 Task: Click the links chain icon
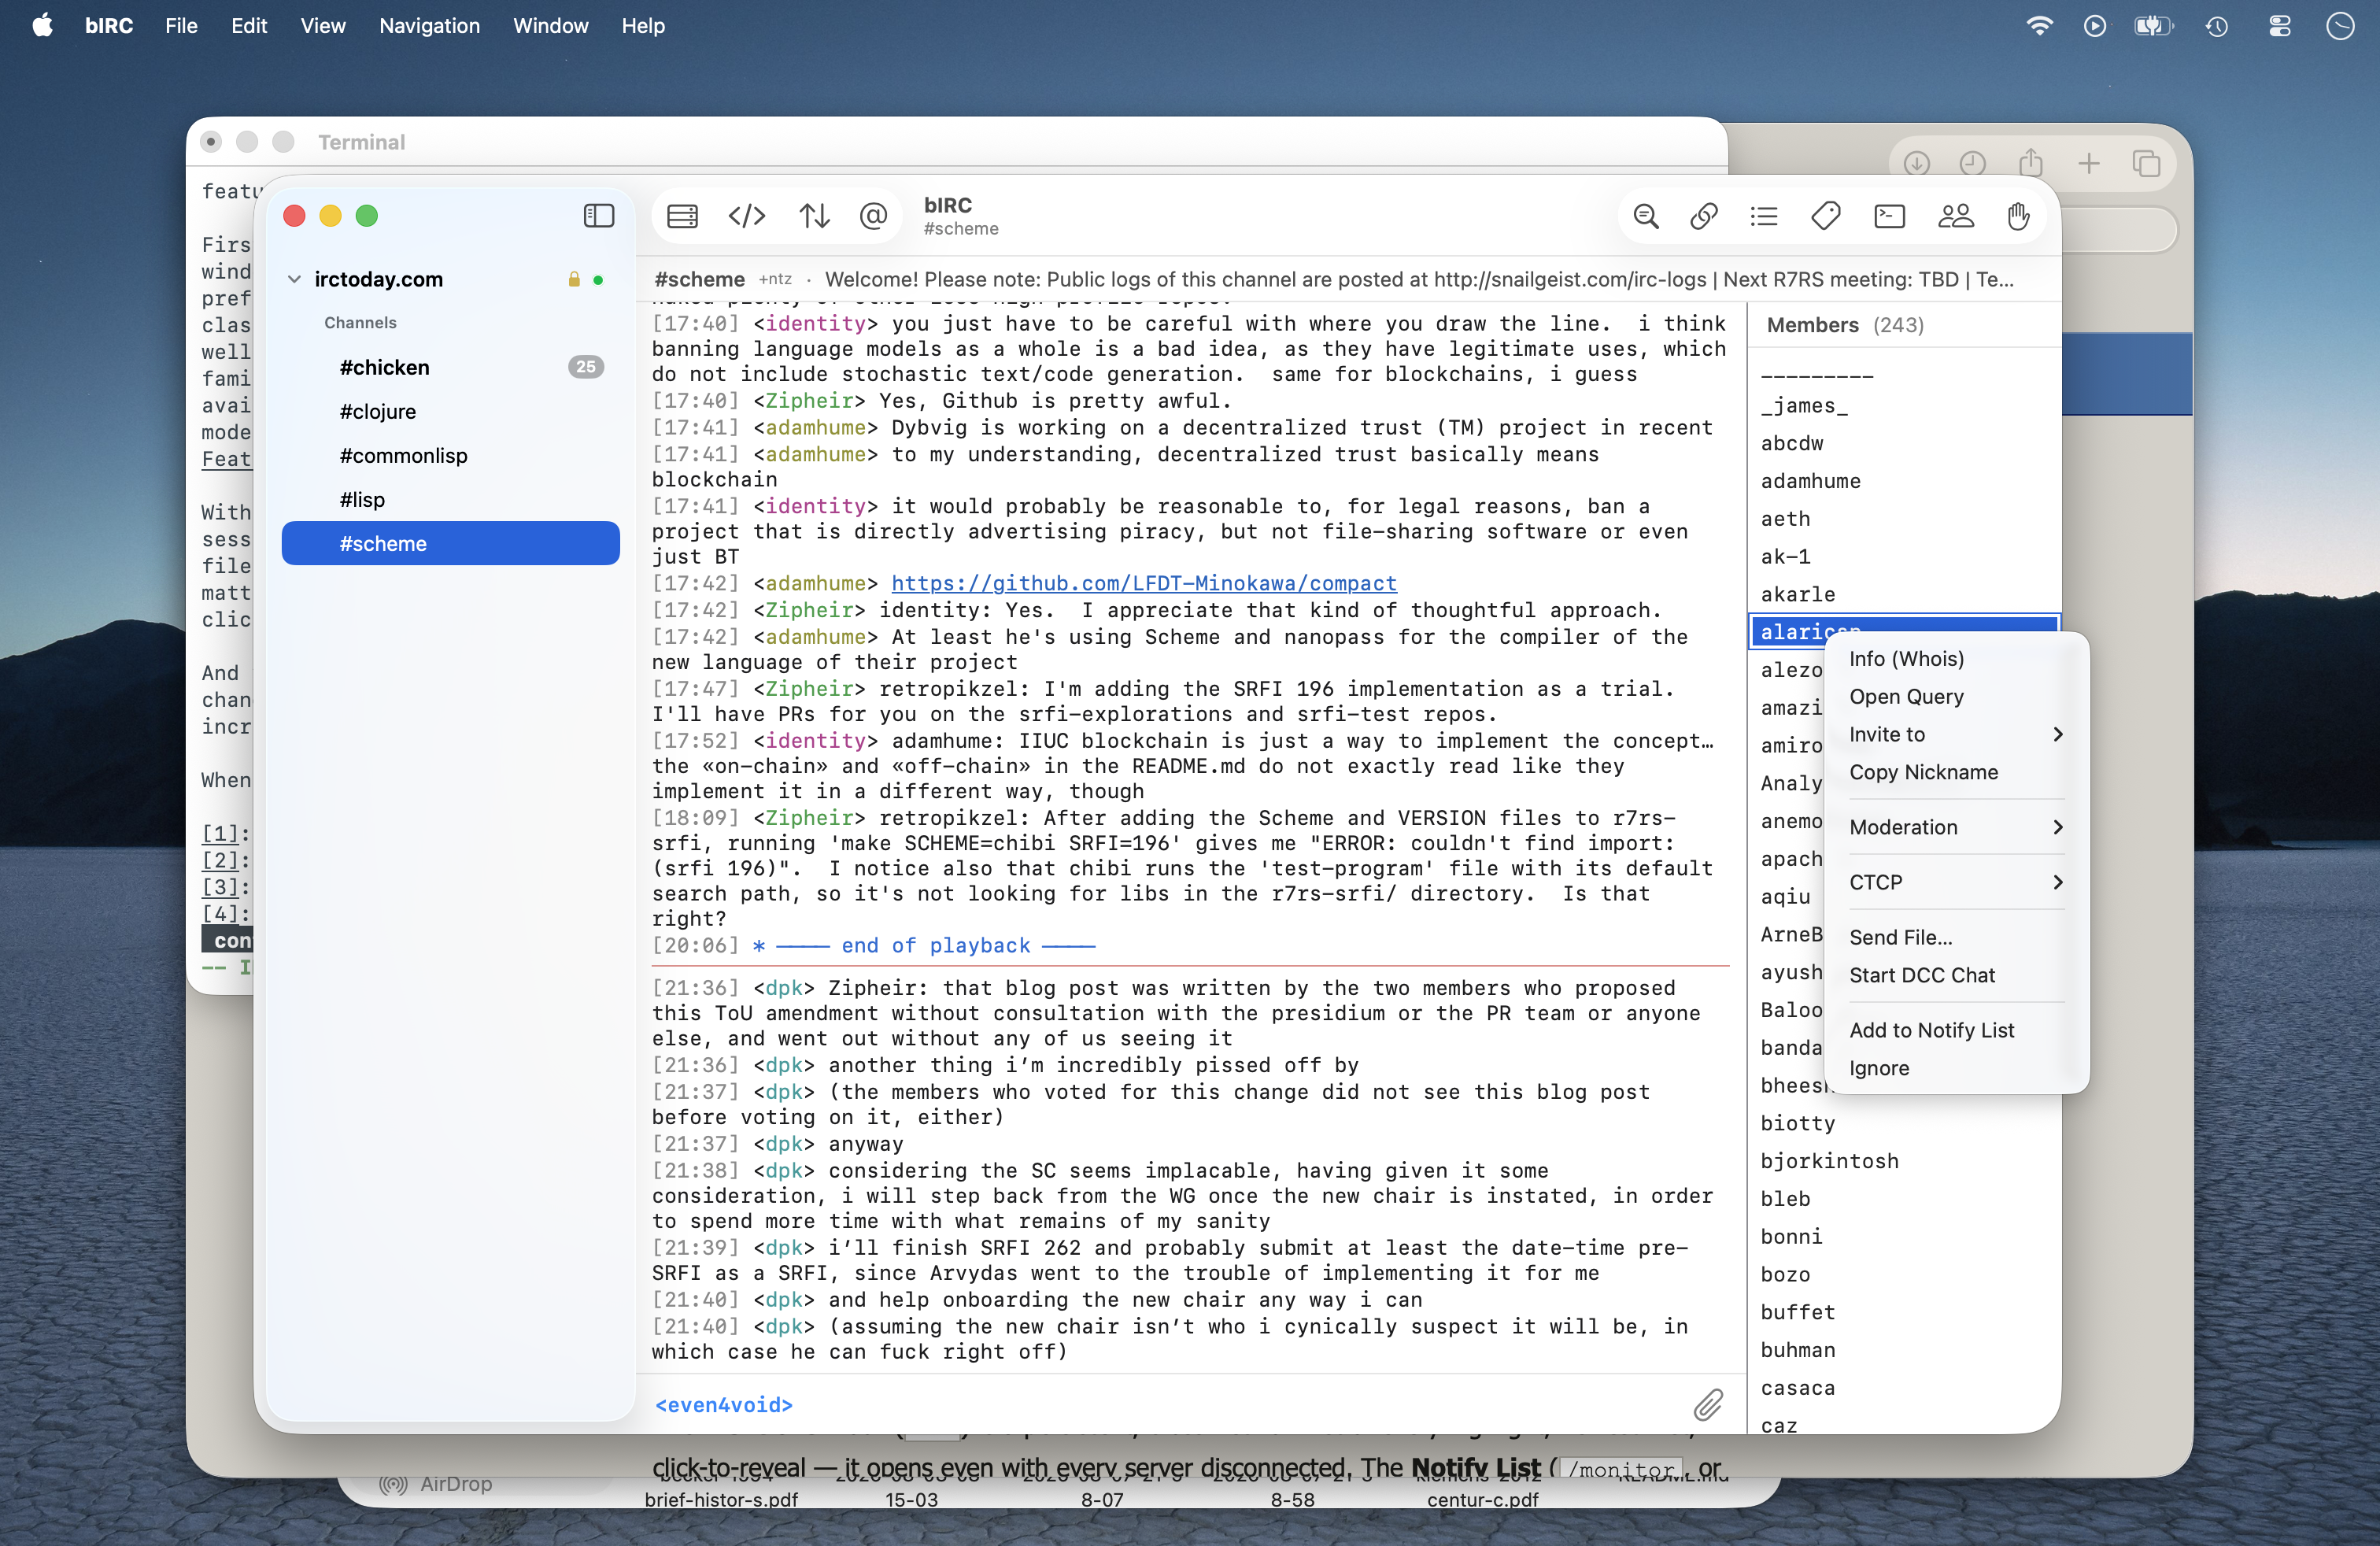click(x=1704, y=216)
